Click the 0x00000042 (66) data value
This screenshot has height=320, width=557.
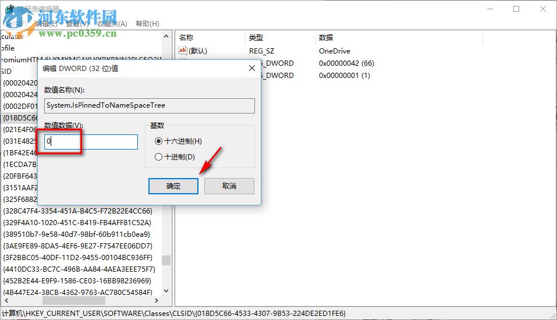(x=346, y=63)
